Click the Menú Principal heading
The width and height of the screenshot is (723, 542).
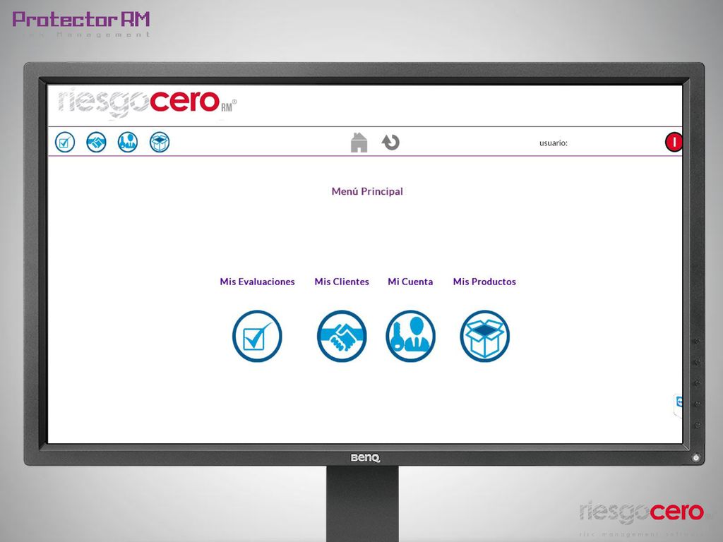tap(367, 191)
